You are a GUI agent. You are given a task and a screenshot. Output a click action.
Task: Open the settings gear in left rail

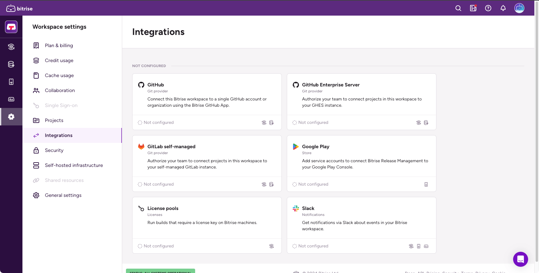[x=11, y=117]
